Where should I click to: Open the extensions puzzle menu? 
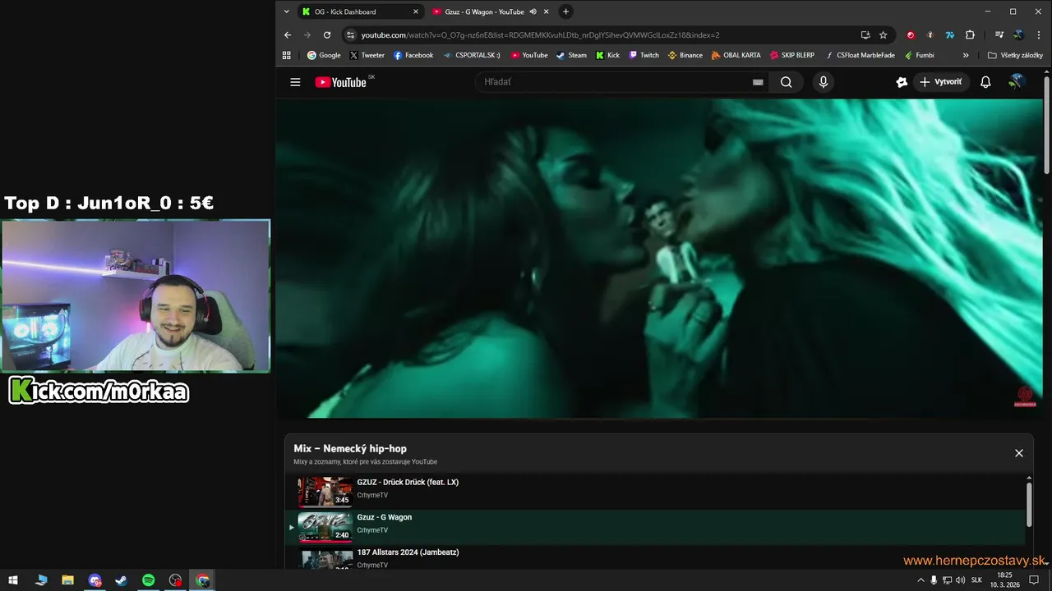pos(970,34)
